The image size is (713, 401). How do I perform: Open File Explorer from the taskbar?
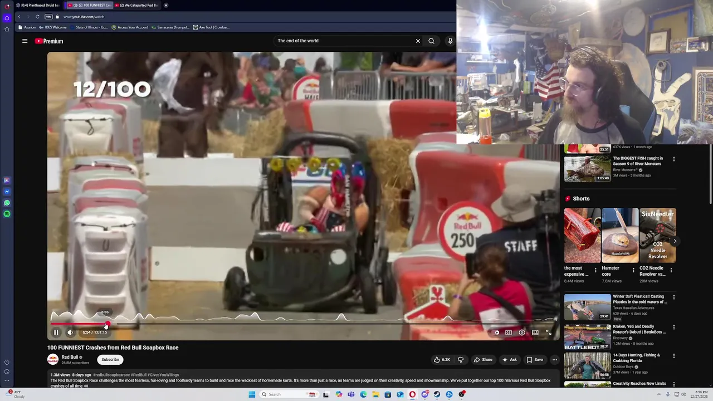click(375, 394)
